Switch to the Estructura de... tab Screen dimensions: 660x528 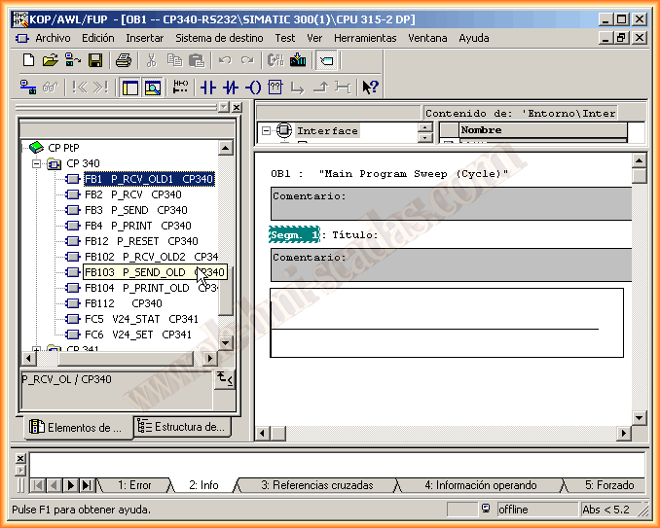(x=182, y=427)
